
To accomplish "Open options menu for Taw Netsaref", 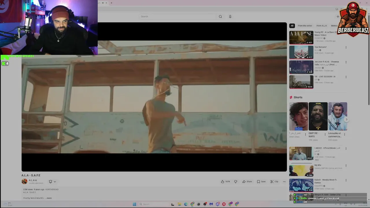I will click(x=346, y=47).
